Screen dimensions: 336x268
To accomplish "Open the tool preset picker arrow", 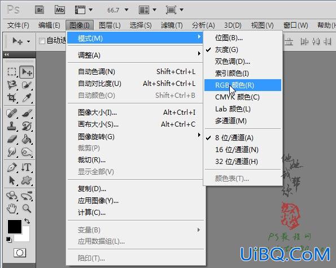I will [28, 41].
